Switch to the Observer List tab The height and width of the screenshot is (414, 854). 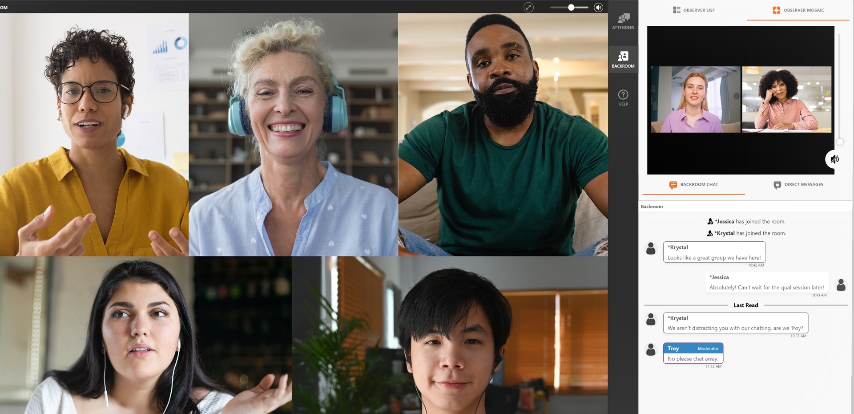(x=694, y=10)
